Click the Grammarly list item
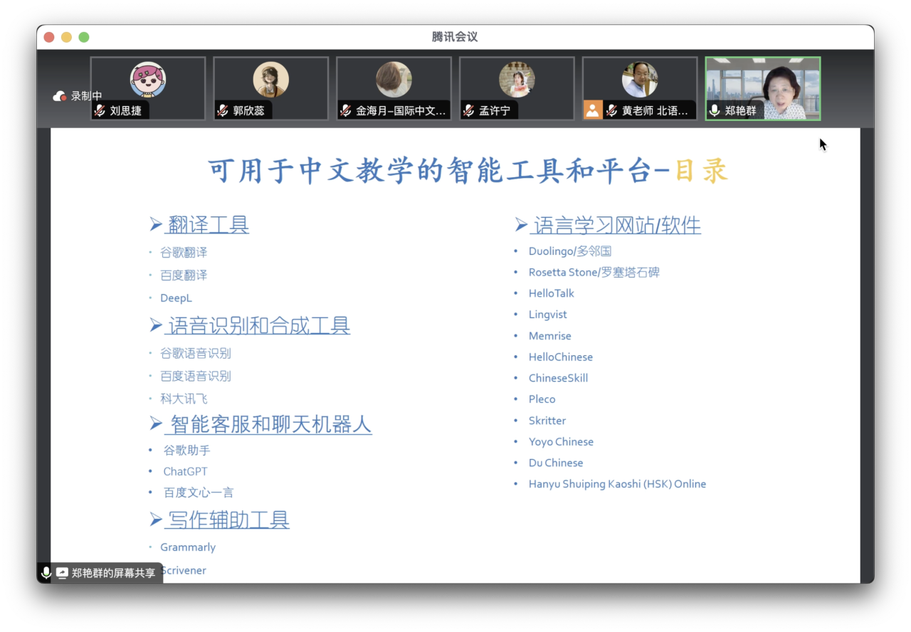This screenshot has width=911, height=632. pyautogui.click(x=188, y=547)
